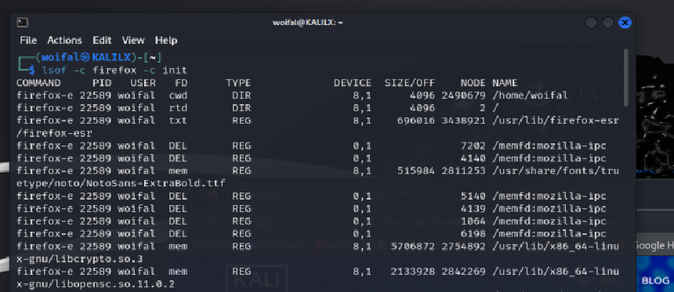Click the COMMAND column header in the output
The width and height of the screenshot is (674, 292).
[38, 83]
